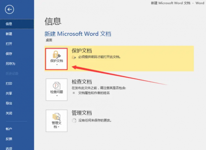Click 文档属性和作者的姓名 bullet text

pos(94,93)
